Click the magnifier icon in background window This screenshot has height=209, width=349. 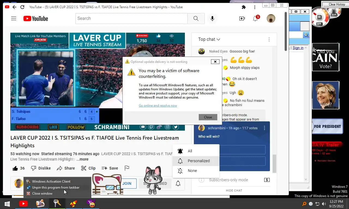pyautogui.click(x=306, y=35)
